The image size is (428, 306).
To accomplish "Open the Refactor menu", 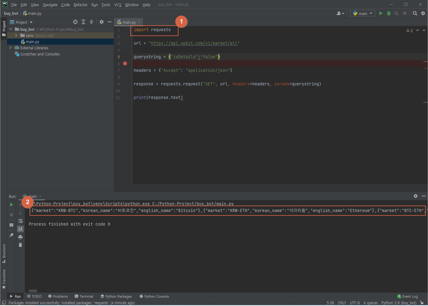I will 81,5.
